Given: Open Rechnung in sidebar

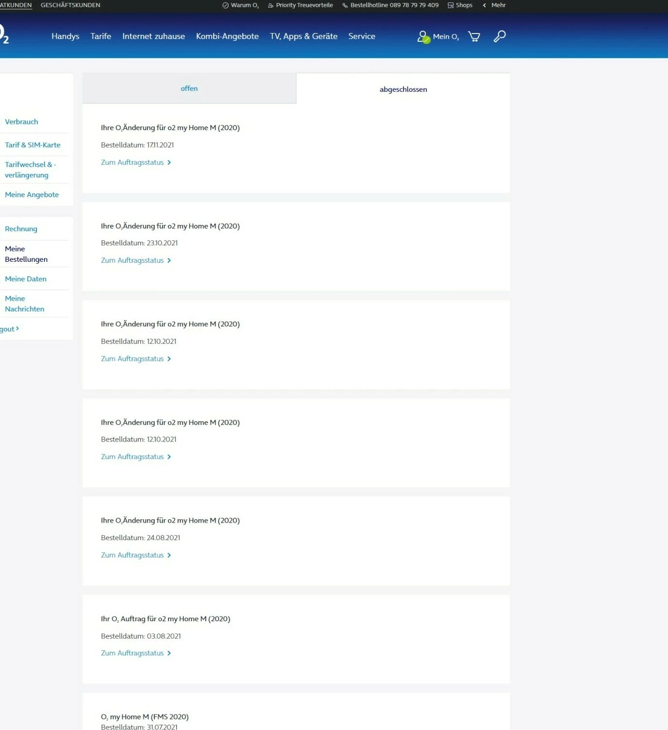Looking at the screenshot, I should coord(21,229).
